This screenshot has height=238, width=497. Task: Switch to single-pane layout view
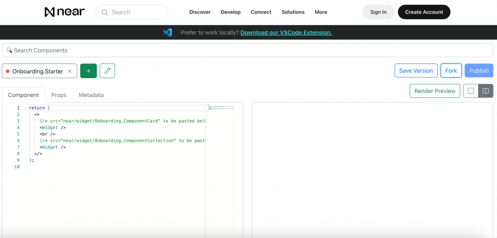click(x=471, y=91)
